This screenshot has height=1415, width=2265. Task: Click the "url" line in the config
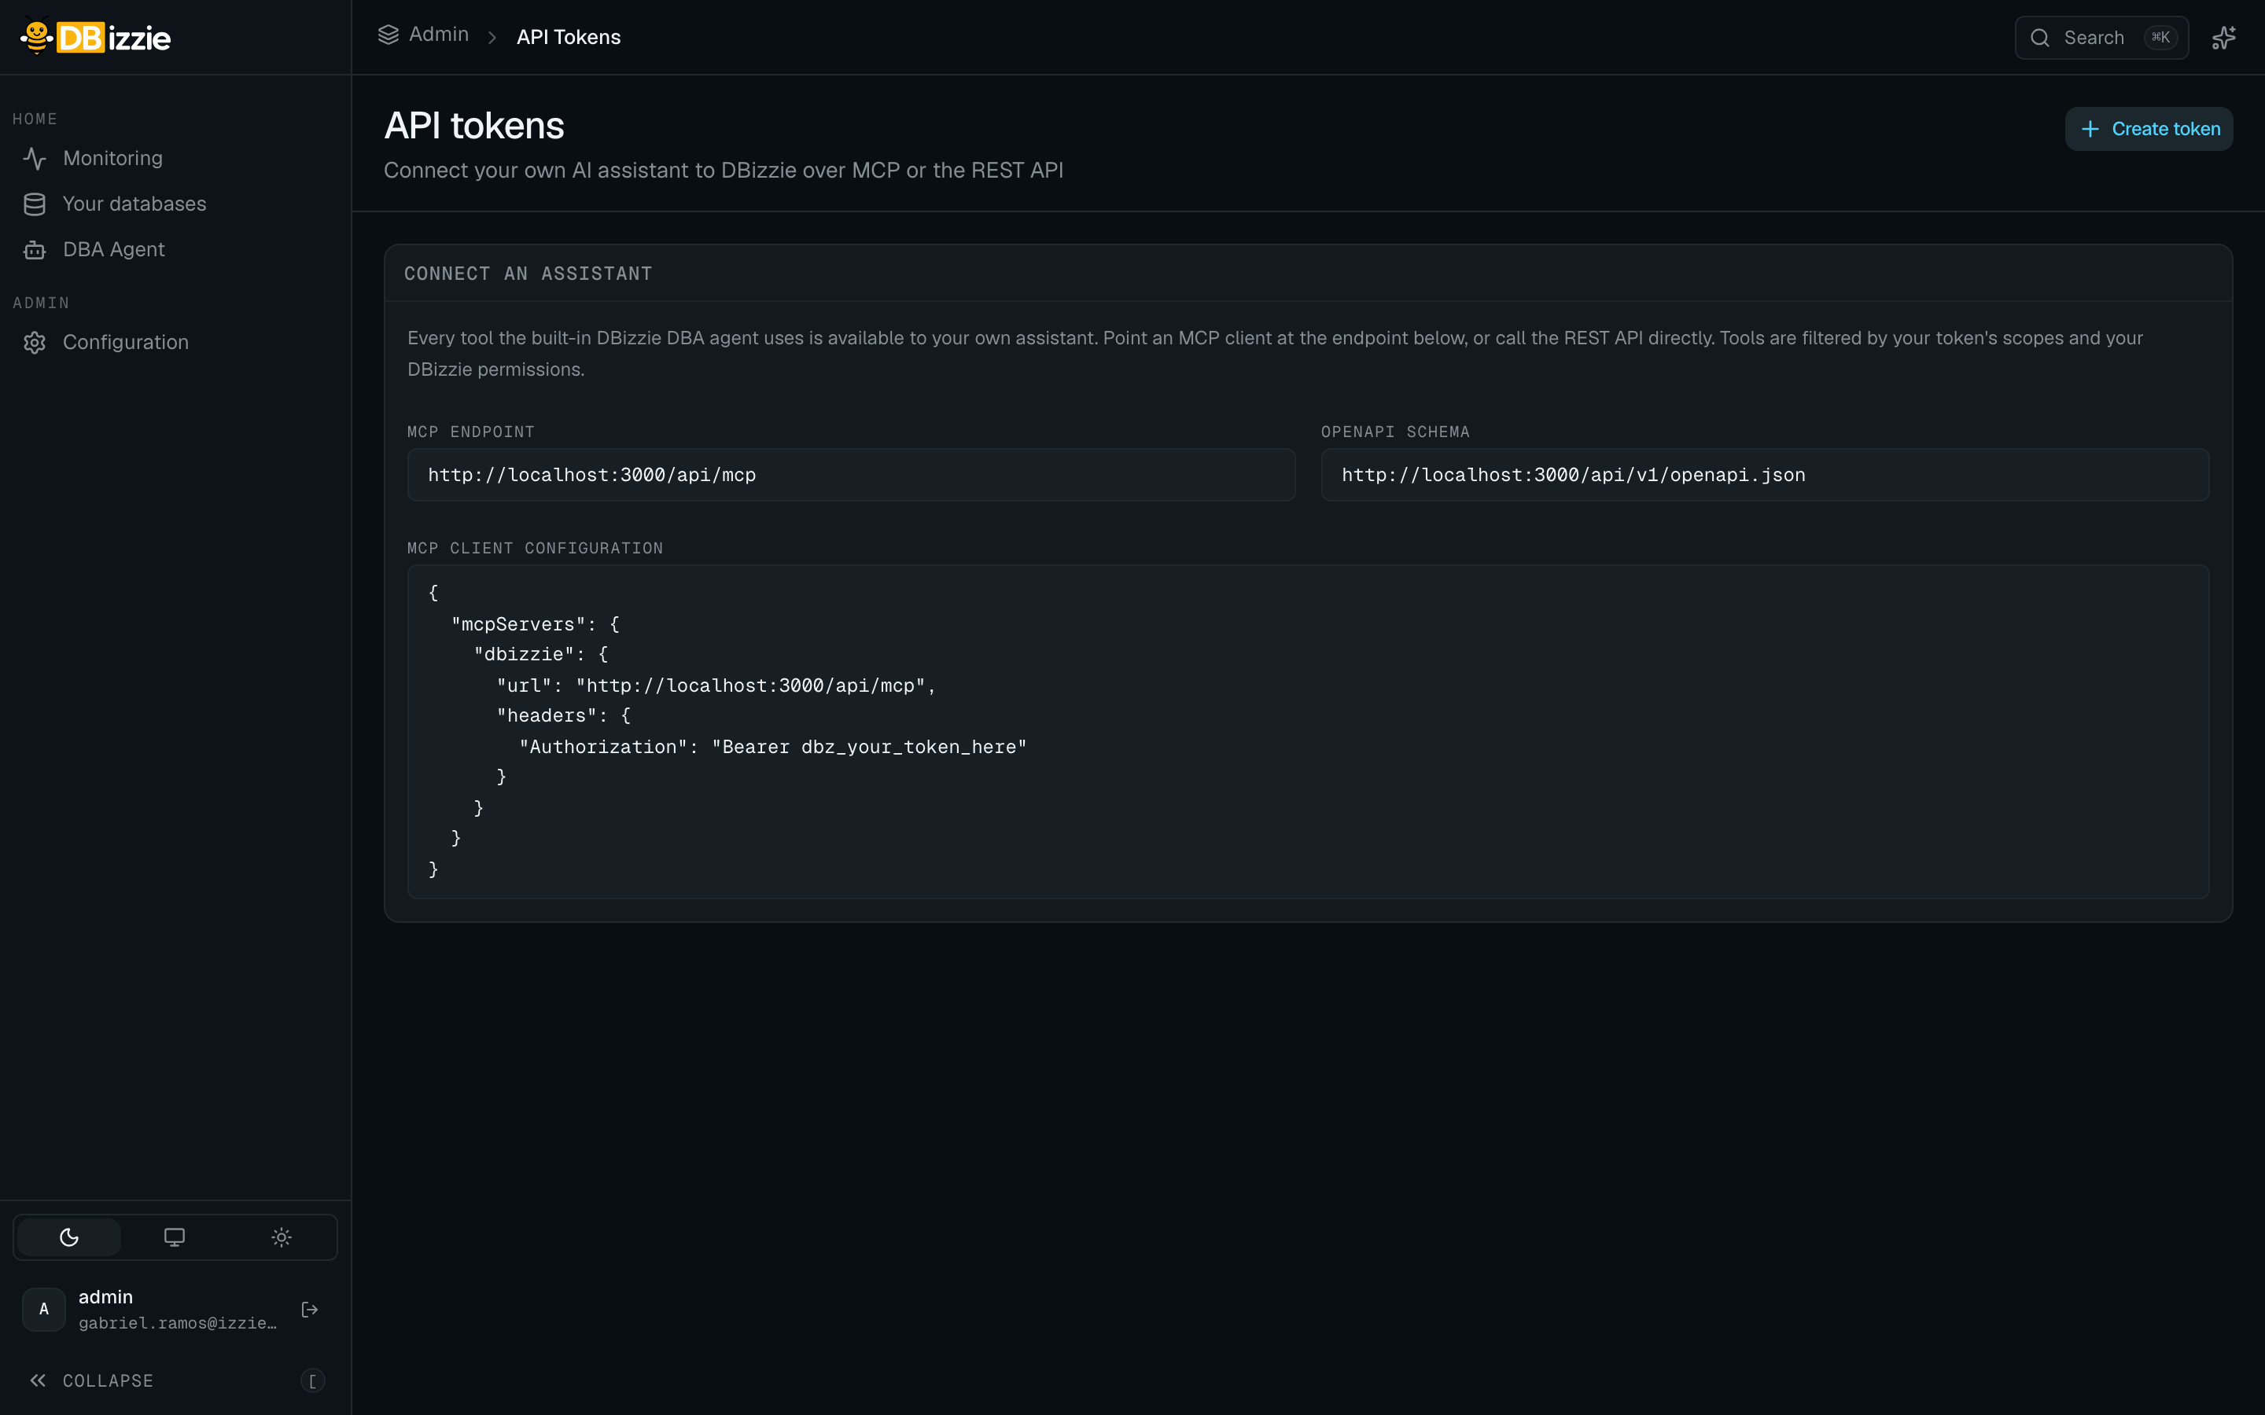coord(716,685)
